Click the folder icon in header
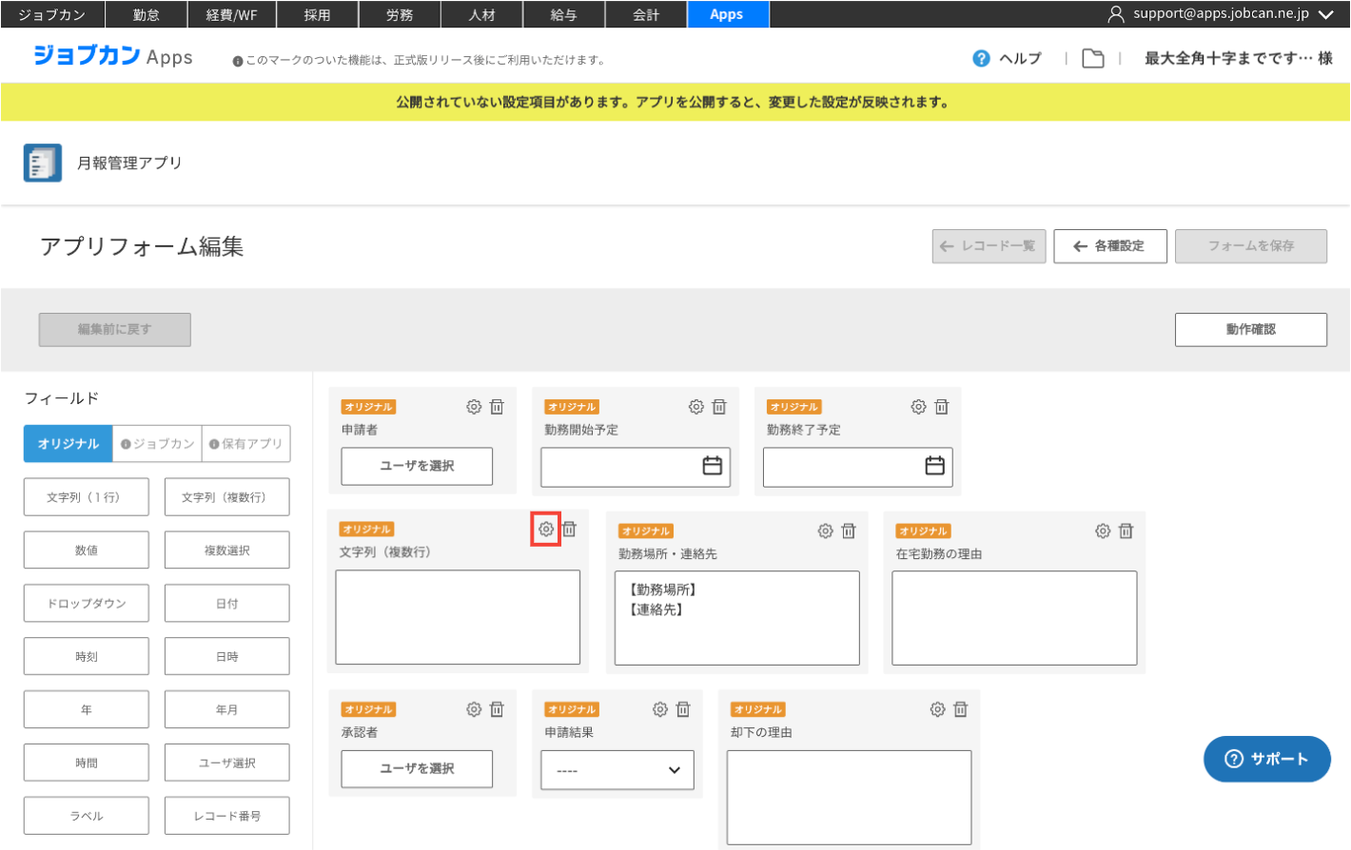The height and width of the screenshot is (850, 1351). tap(1093, 59)
